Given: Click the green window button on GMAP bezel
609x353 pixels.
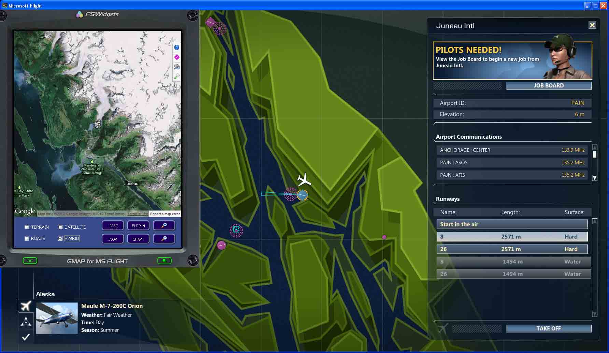Looking at the screenshot, I should coord(165,261).
